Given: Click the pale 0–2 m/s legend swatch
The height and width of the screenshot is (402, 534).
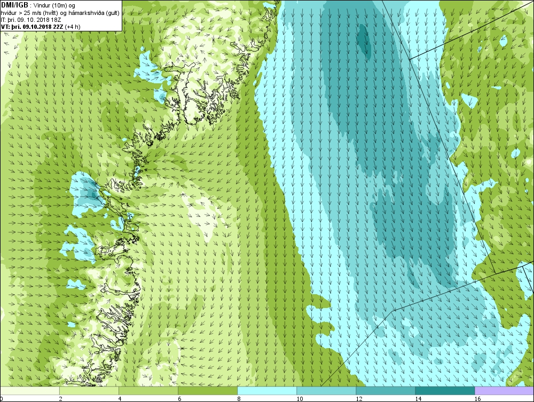Looking at the screenshot, I should click(x=30, y=391).
